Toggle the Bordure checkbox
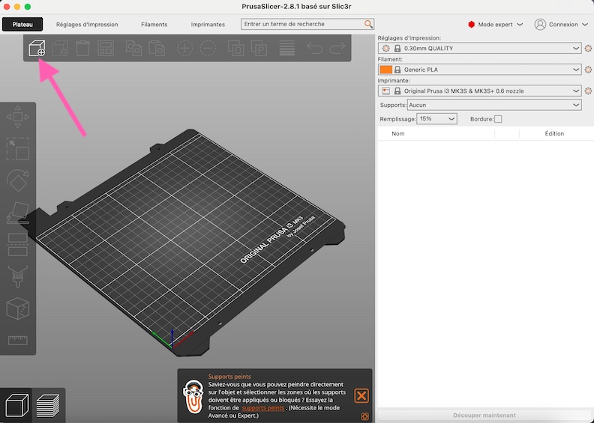Screen dimensions: 594x423 click(498, 119)
